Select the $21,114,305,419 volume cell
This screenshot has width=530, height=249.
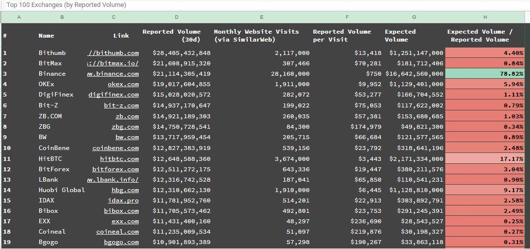[x=176, y=74]
